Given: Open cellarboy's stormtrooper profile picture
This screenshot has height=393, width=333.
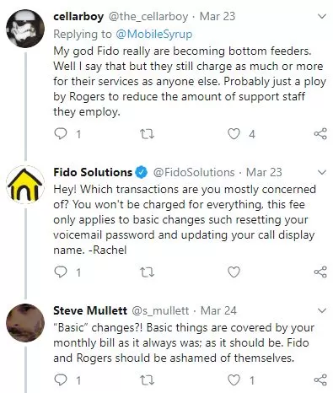Looking at the screenshot, I should (x=25, y=29).
